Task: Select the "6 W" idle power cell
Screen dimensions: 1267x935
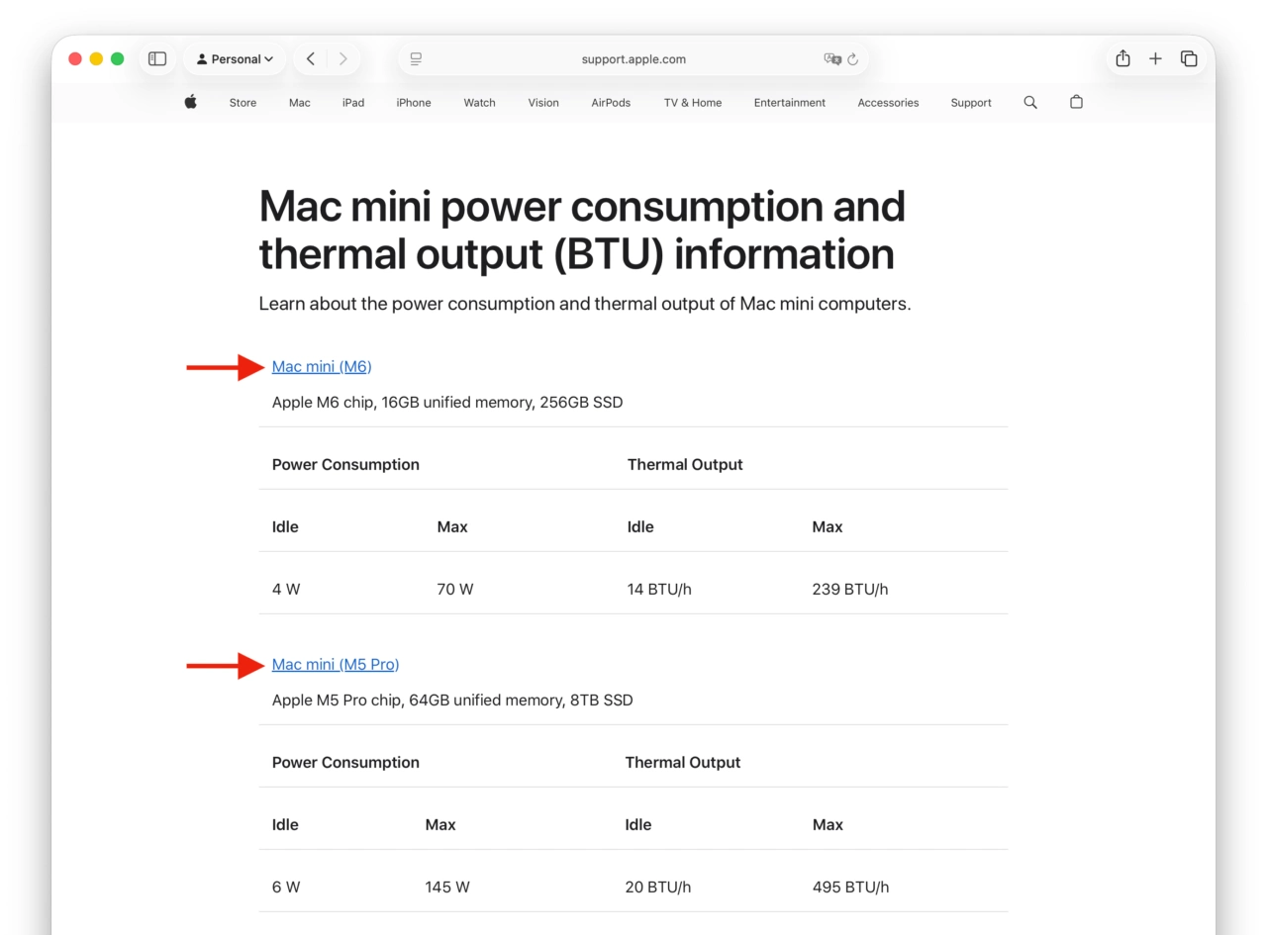Action: pyautogui.click(x=286, y=888)
